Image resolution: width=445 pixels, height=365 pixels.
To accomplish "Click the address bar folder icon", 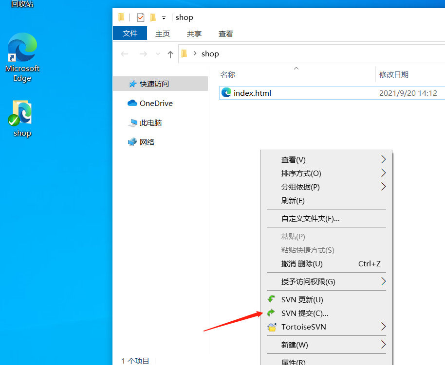I will [184, 53].
